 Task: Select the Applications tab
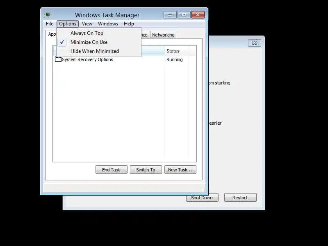(51, 34)
